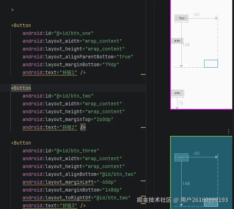
Task: Click layout_height line under btn_two id
Action: click(74, 111)
